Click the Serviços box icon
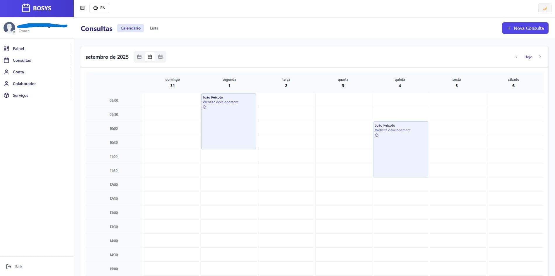The height and width of the screenshot is (276, 555). (6, 95)
